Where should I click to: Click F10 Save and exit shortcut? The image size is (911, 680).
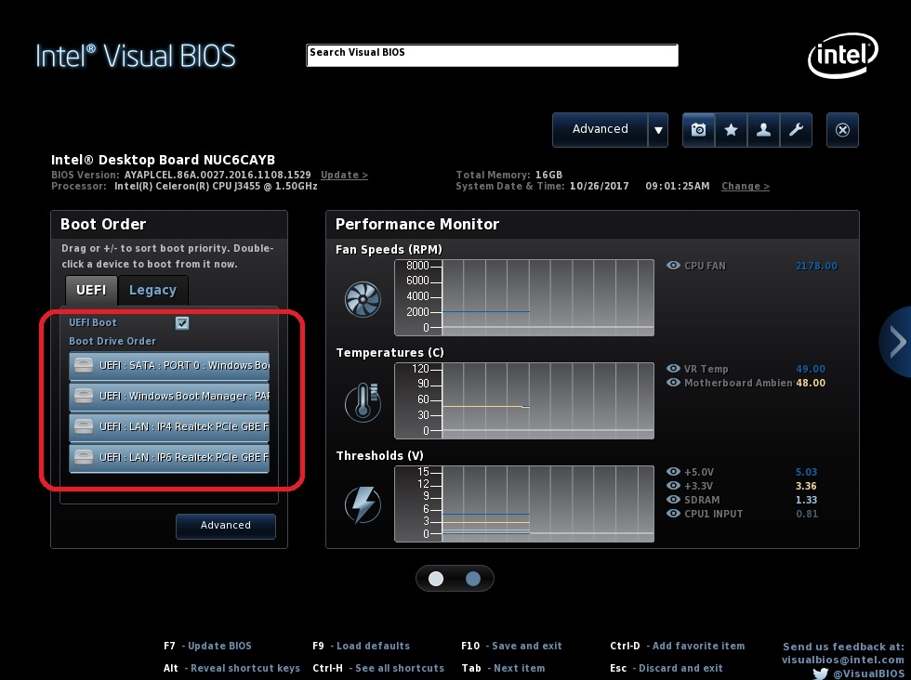511,646
